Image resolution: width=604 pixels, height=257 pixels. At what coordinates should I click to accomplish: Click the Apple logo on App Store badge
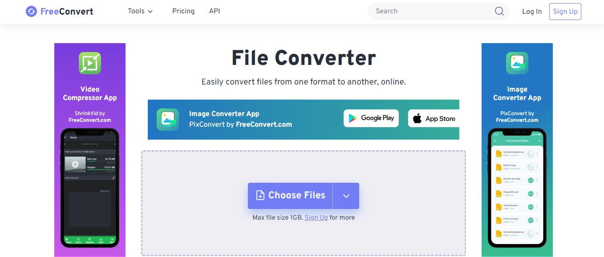tap(417, 118)
